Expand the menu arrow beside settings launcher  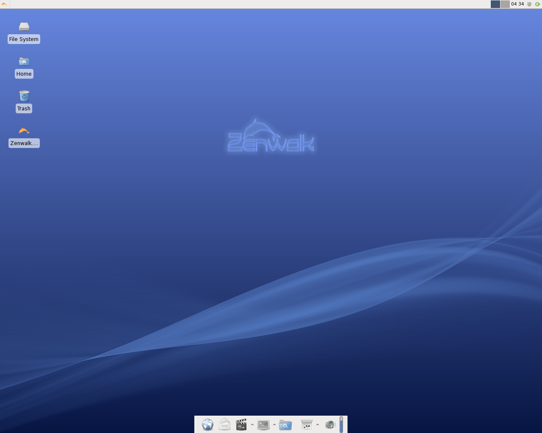[318, 425]
